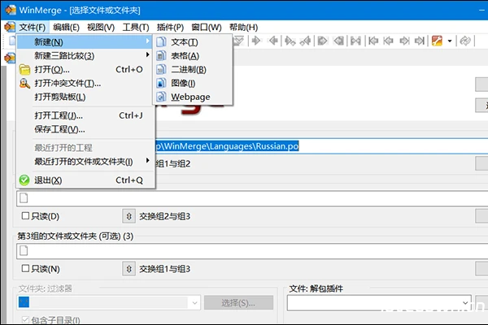Choose the 表格(A) new table compare option
Screen dimensions: 488x325
pyautogui.click(x=192, y=56)
